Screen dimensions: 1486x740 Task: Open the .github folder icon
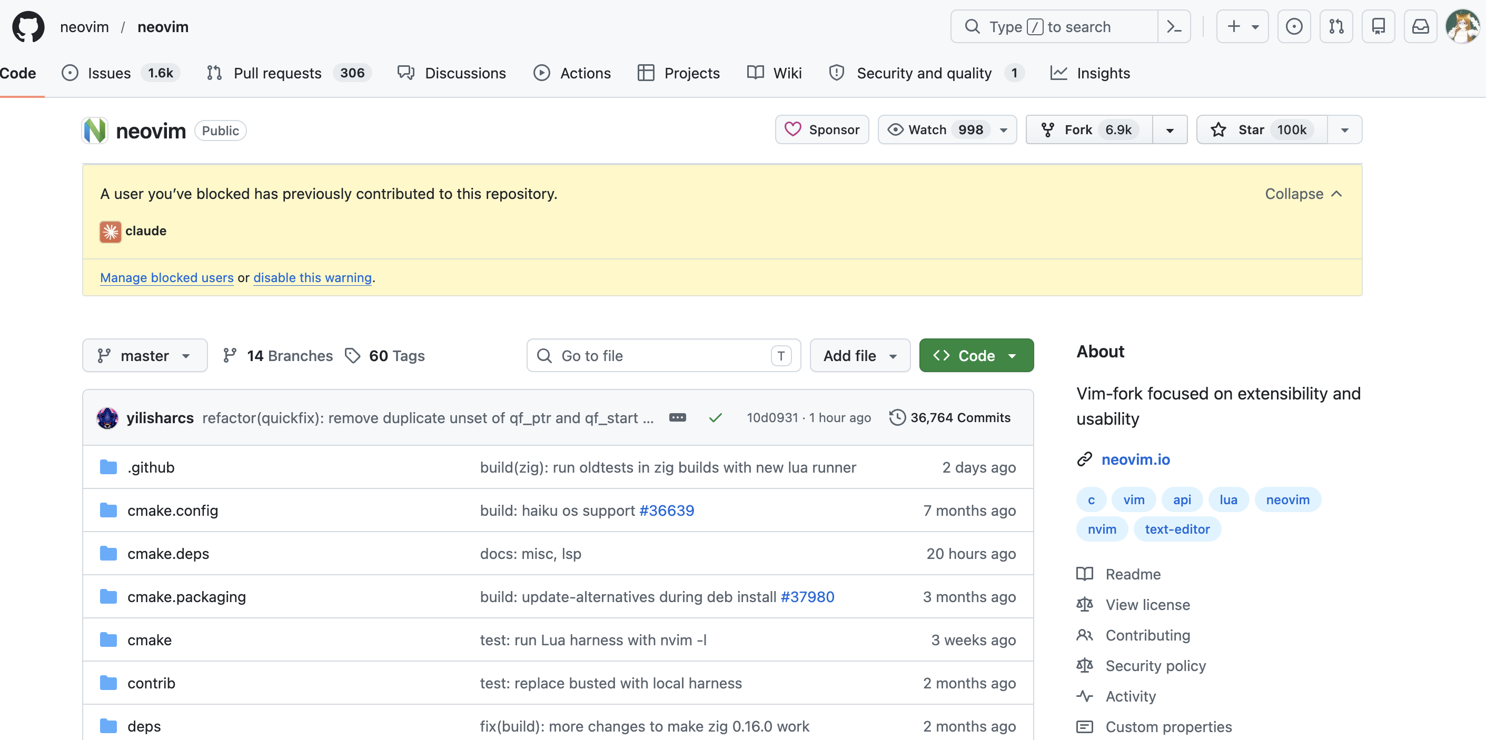coord(108,467)
